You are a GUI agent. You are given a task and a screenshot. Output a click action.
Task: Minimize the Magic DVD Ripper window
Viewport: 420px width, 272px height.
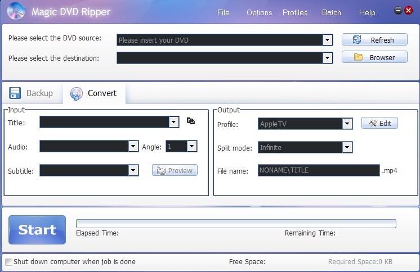pyautogui.click(x=398, y=11)
